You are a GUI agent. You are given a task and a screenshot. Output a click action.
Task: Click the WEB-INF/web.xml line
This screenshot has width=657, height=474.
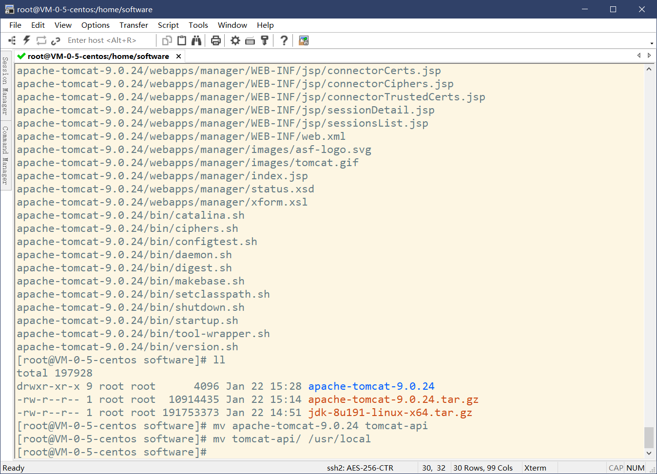coord(181,136)
